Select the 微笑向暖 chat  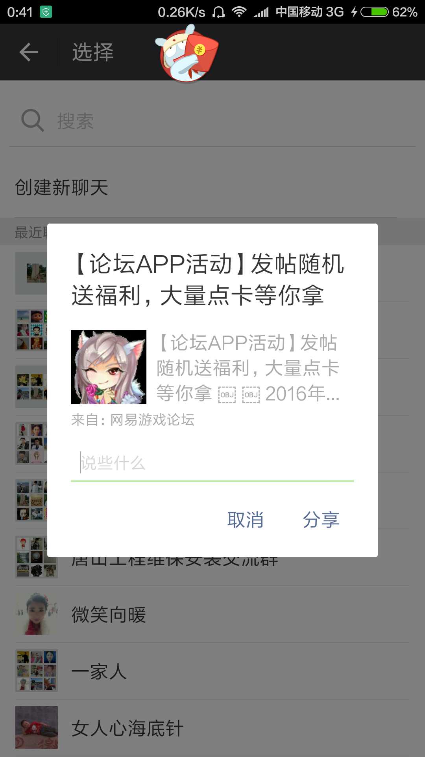213,614
